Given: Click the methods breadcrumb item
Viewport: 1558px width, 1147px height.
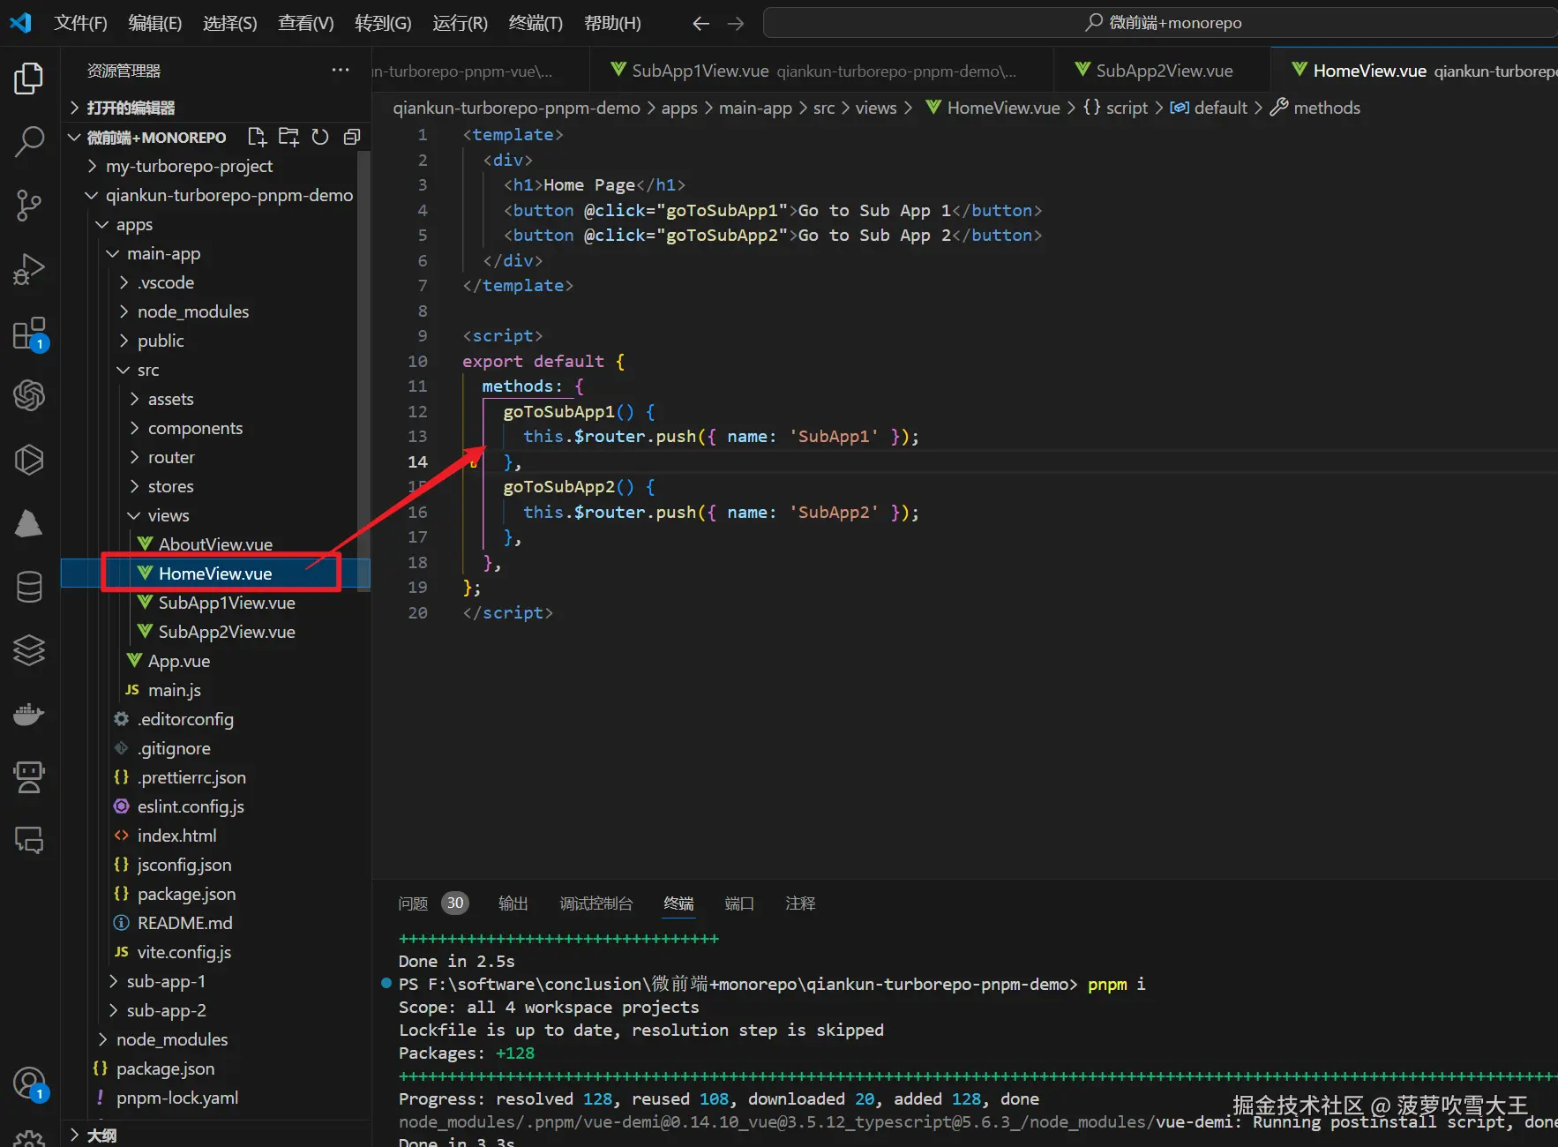Looking at the screenshot, I should coord(1325,108).
